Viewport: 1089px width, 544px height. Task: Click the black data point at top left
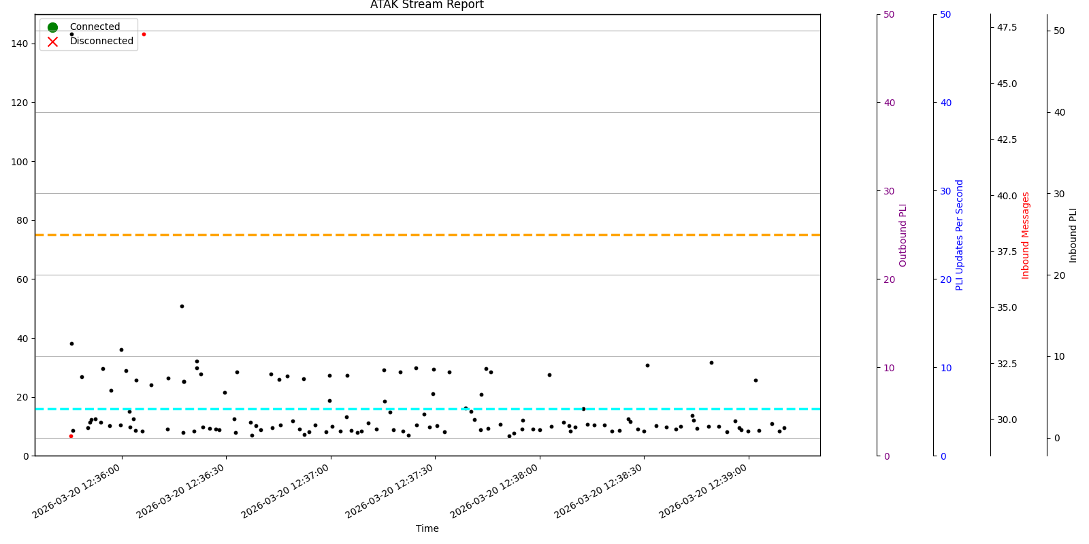click(x=71, y=34)
